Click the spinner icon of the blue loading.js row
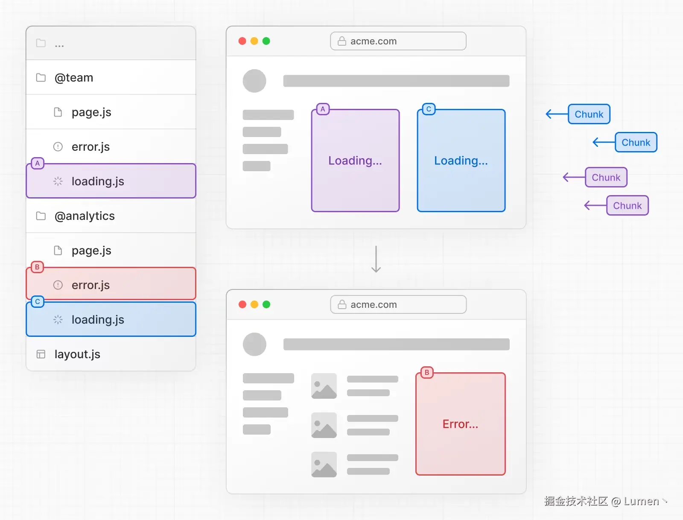The image size is (683, 520). coord(58,320)
